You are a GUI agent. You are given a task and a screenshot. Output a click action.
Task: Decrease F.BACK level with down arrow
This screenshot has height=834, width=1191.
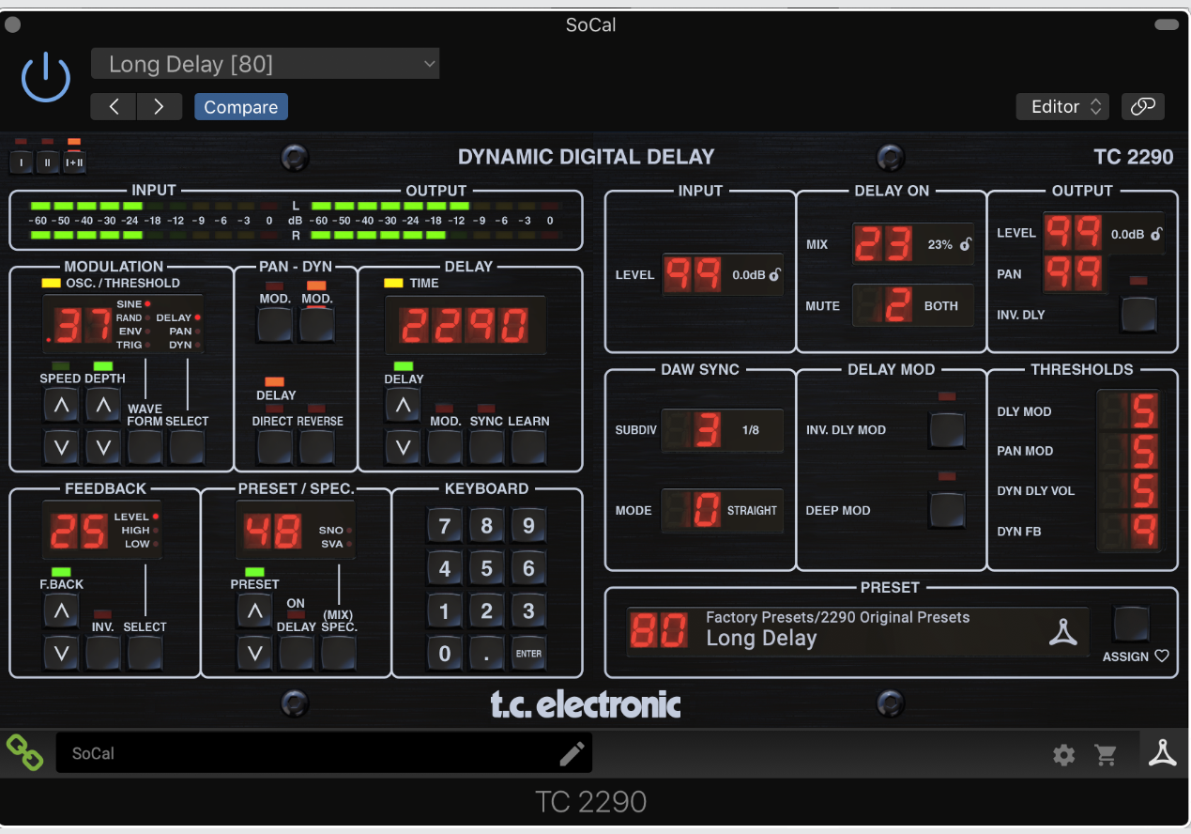(x=61, y=653)
